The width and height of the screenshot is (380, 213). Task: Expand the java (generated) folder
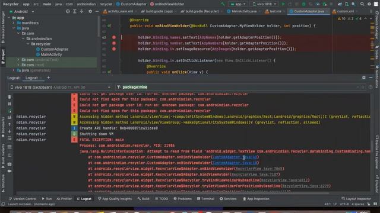[x=14, y=70]
